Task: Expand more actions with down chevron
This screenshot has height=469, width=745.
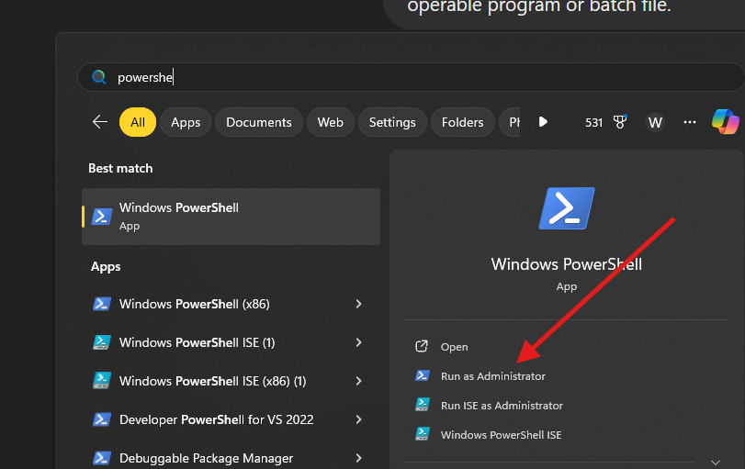Action: pos(716,462)
